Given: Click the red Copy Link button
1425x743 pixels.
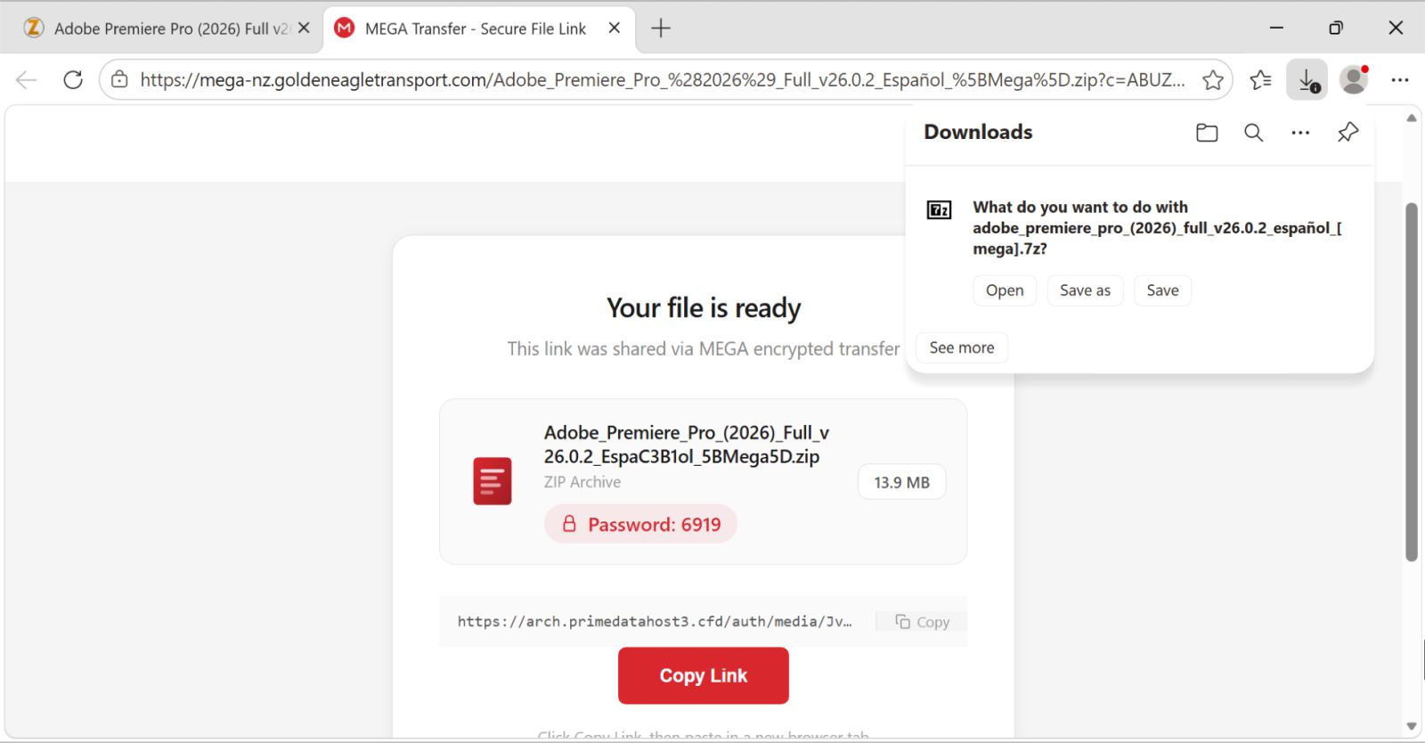Looking at the screenshot, I should [703, 675].
